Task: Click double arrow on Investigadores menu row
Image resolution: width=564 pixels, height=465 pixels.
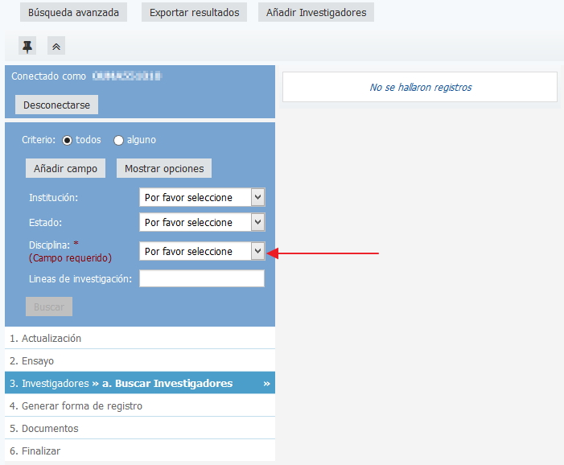Action: [x=266, y=384]
